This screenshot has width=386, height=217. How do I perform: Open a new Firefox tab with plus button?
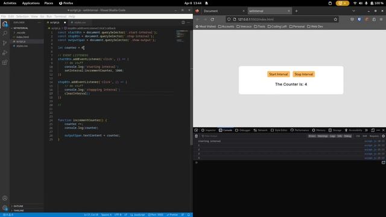(x=296, y=11)
